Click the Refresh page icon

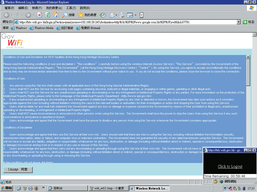pos(47,15)
